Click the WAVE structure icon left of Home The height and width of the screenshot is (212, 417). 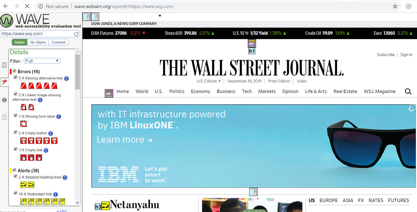coord(109,93)
